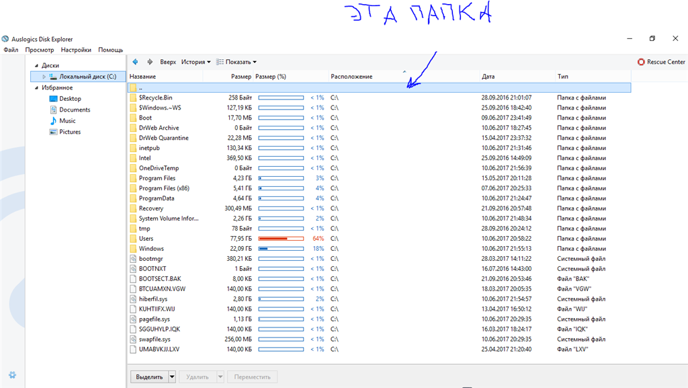
Task: Click the swapfile.sys file icon
Action: (x=133, y=340)
